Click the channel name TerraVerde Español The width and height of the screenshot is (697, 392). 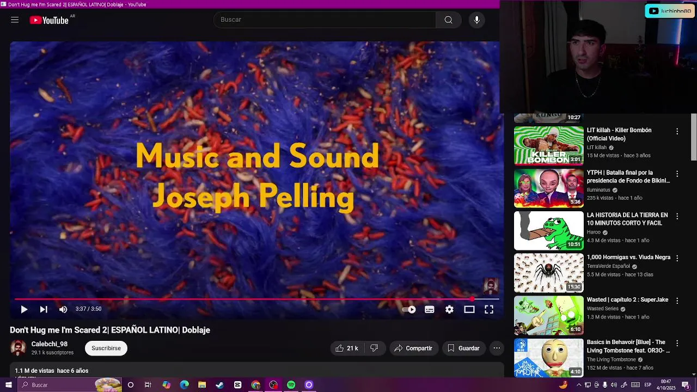pyautogui.click(x=608, y=266)
